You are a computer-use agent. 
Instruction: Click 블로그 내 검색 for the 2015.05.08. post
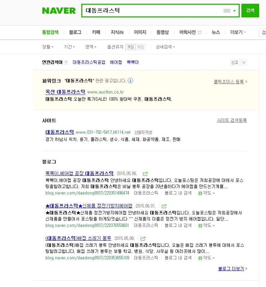[x=178, y=258]
